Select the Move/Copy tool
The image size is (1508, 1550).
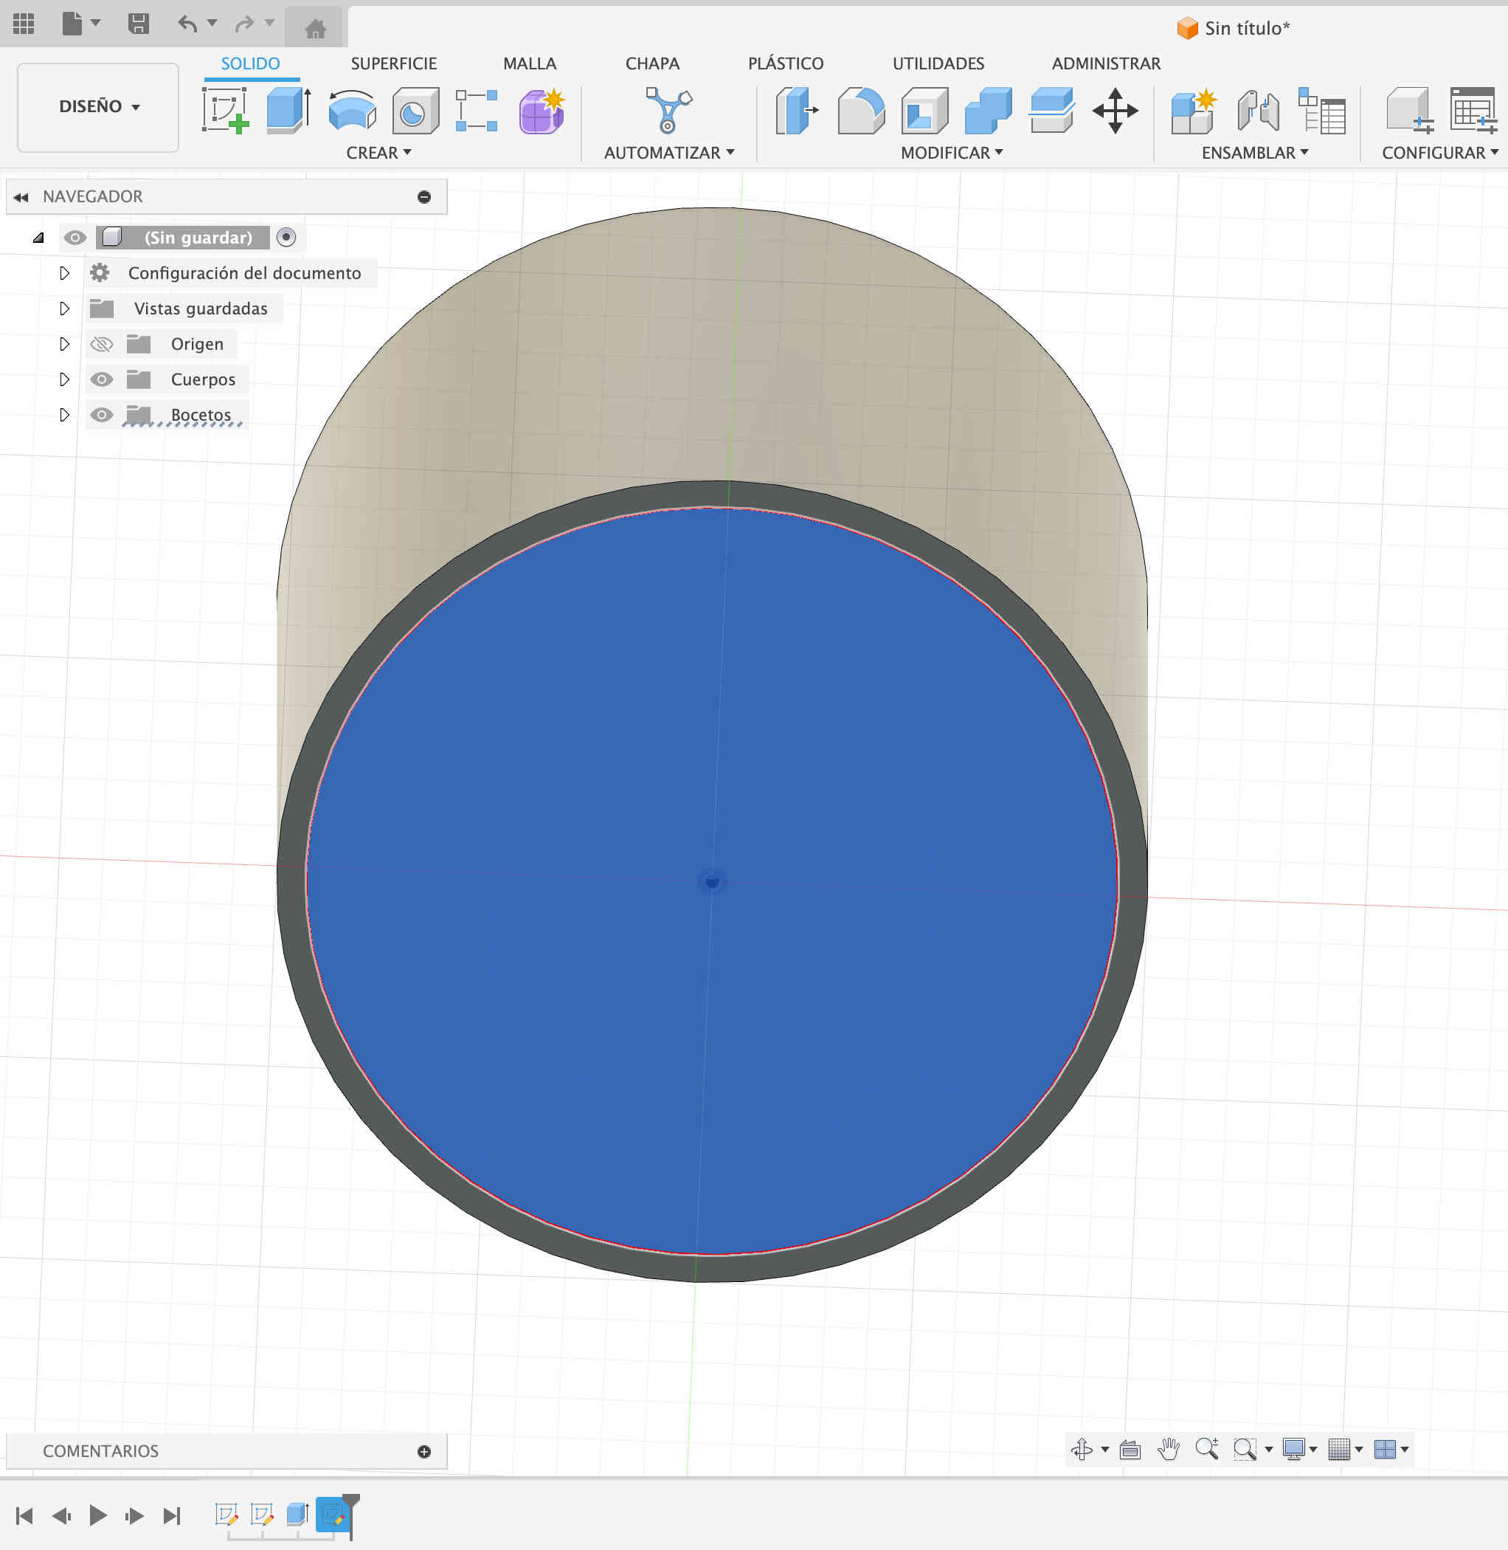[1114, 110]
